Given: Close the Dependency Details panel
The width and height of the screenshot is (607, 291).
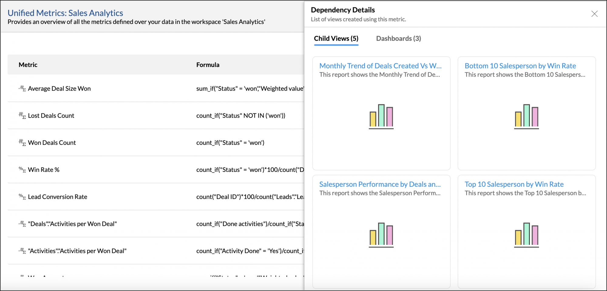Looking at the screenshot, I should pyautogui.click(x=594, y=14).
